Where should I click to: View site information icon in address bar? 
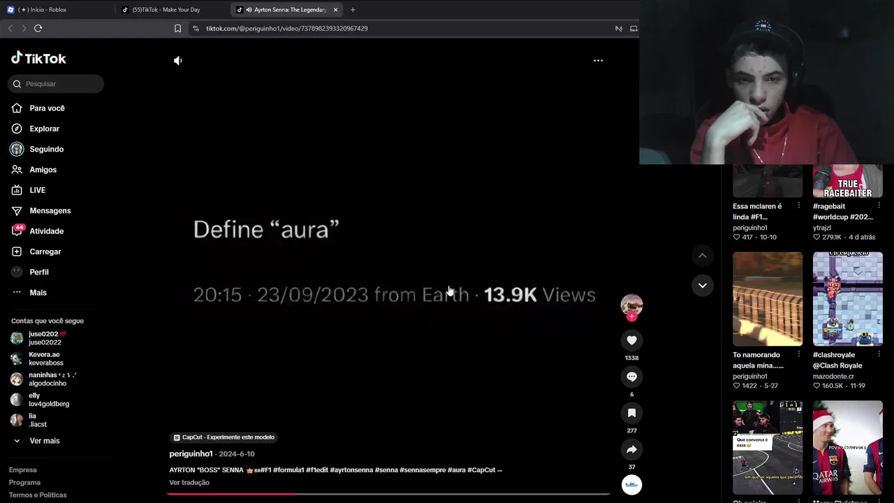click(196, 29)
